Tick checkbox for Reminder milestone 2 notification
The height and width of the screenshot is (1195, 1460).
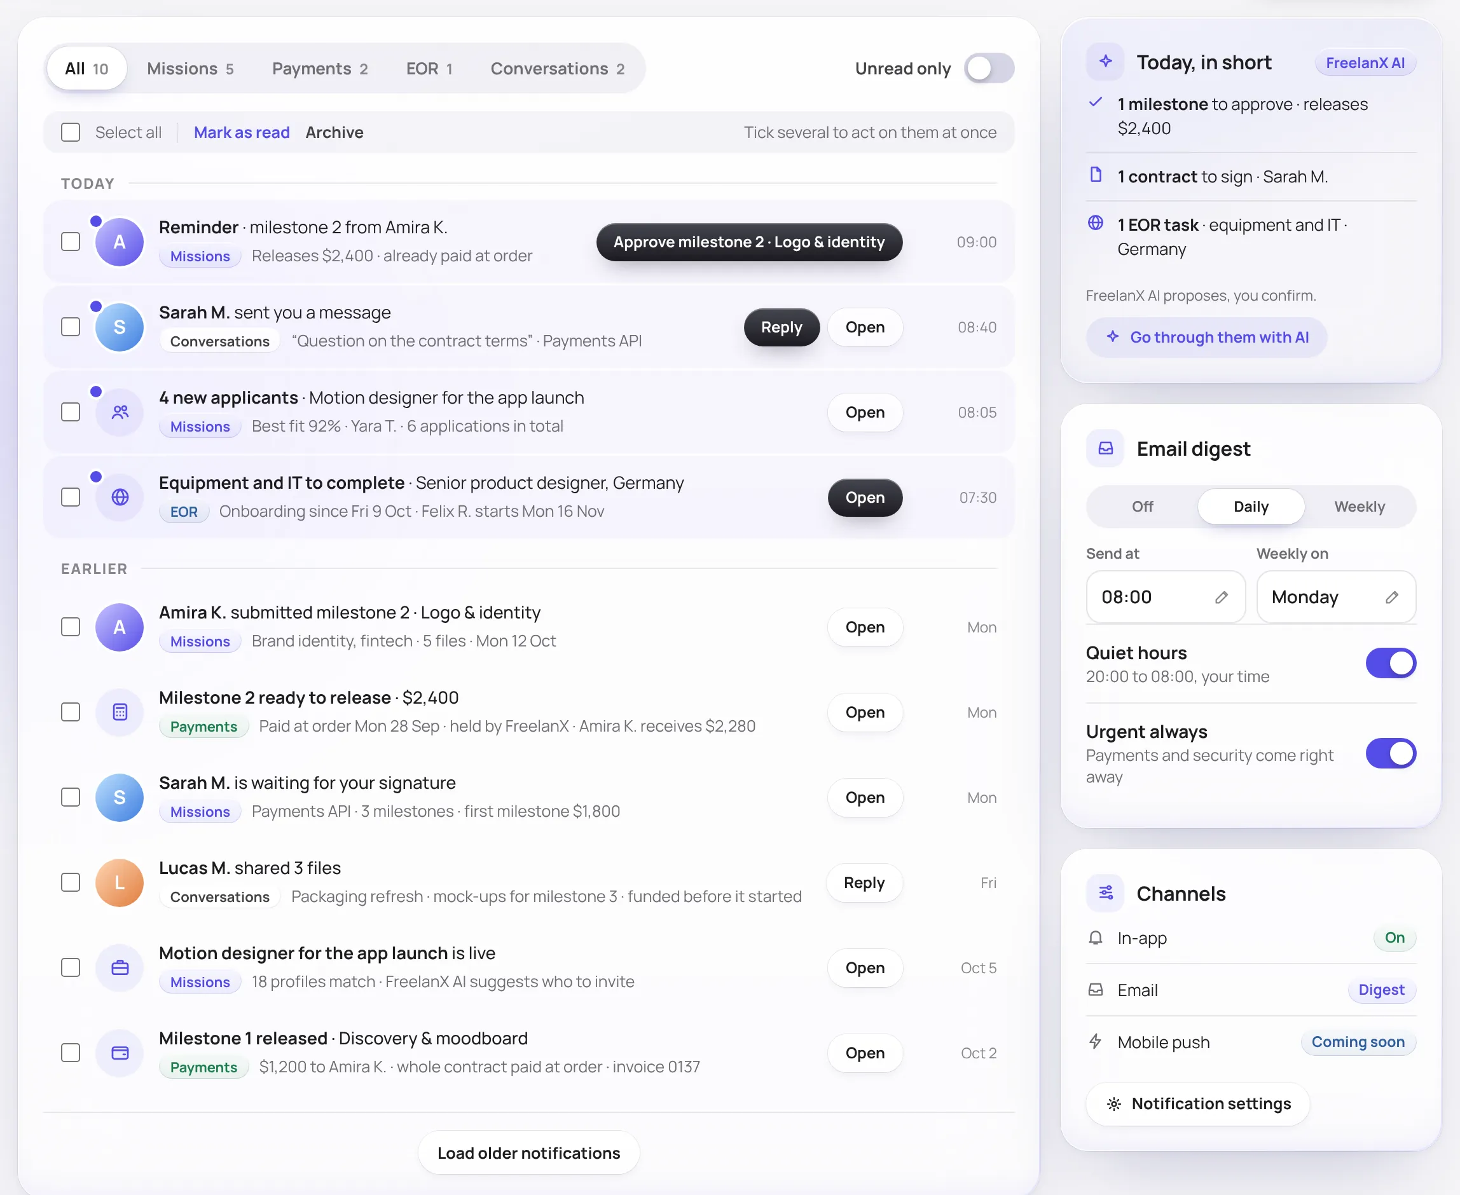pos(70,242)
